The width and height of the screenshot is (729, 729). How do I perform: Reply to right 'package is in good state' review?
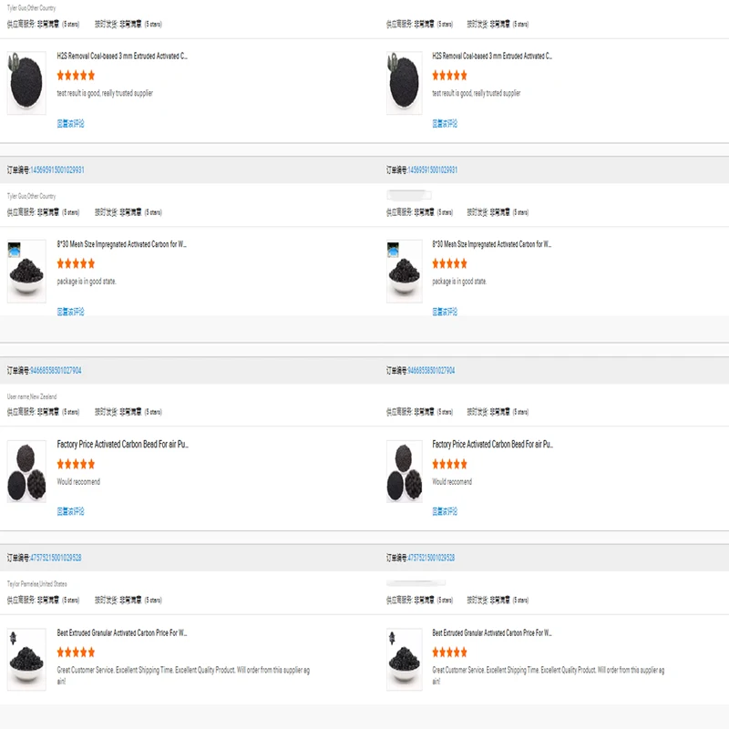tap(445, 312)
